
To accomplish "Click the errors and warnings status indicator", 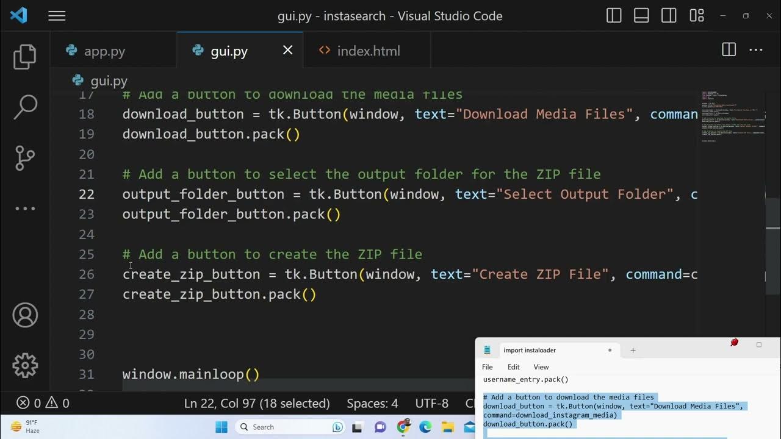I will (43, 403).
